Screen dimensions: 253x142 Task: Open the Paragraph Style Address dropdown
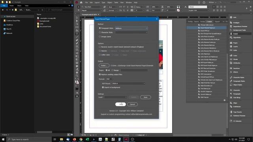coord(131,28)
